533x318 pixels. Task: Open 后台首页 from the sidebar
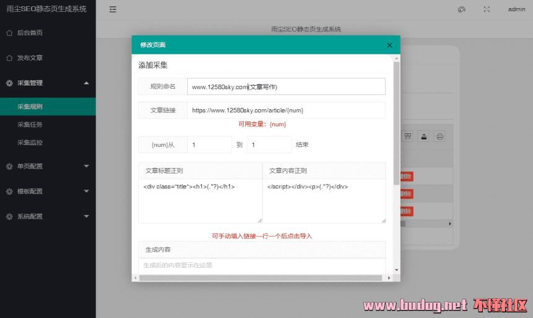(30, 33)
